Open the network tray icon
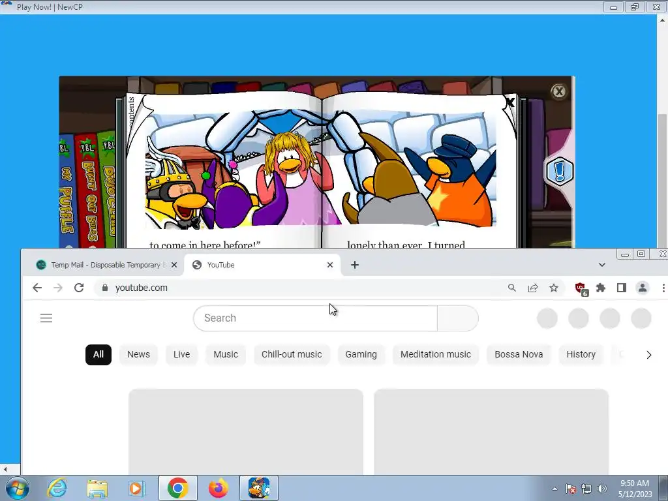This screenshot has width=668, height=501. 586,489
